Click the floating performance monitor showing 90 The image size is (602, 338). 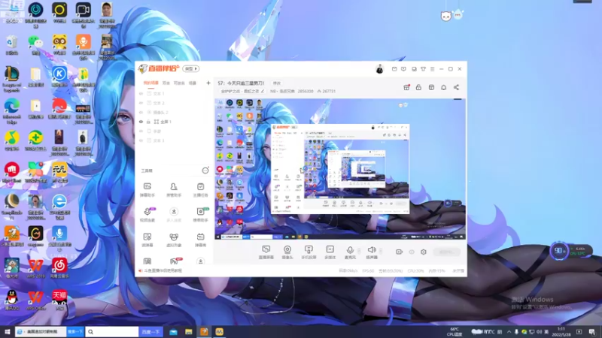[559, 251]
